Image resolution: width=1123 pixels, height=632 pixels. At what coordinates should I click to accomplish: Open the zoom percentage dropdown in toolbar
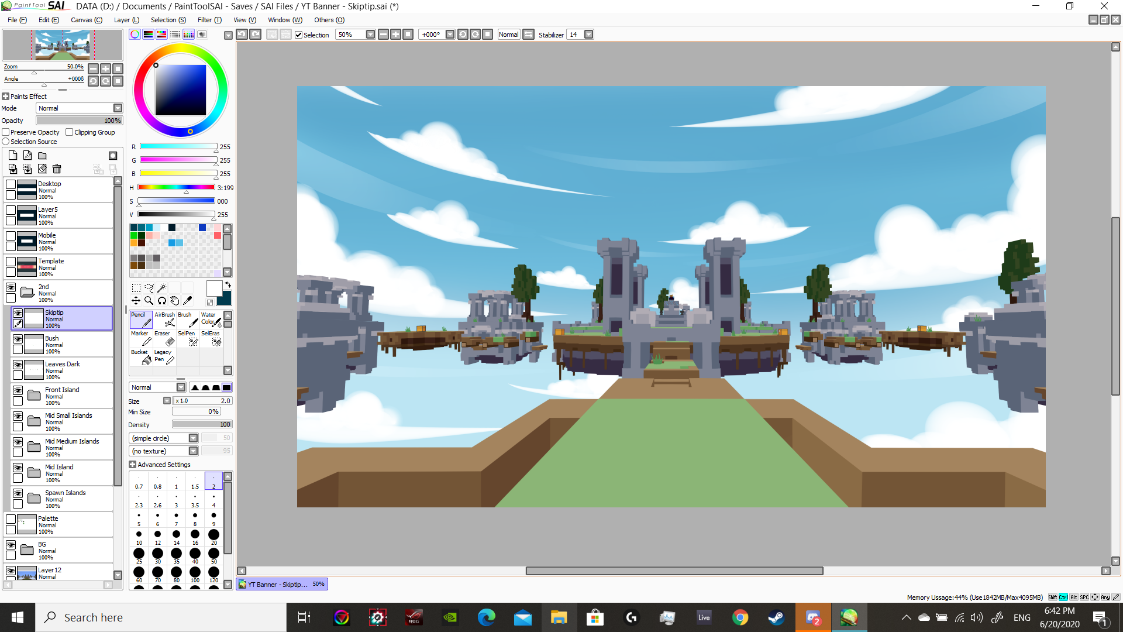click(370, 35)
